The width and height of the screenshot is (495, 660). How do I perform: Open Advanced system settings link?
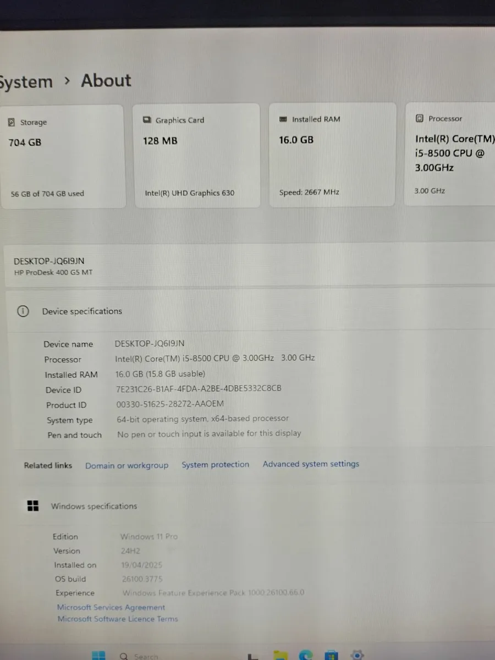[311, 464]
